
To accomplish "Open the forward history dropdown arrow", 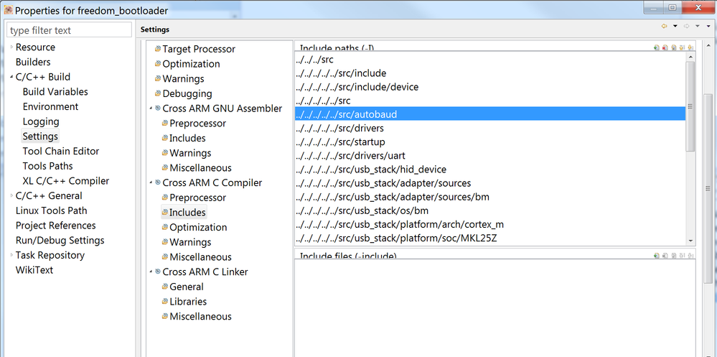I will point(698,26).
